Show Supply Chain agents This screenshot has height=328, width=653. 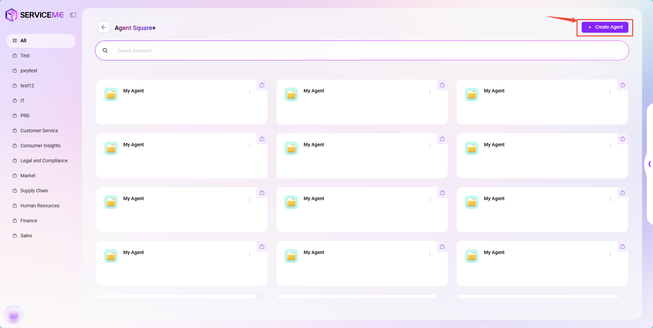click(x=41, y=191)
